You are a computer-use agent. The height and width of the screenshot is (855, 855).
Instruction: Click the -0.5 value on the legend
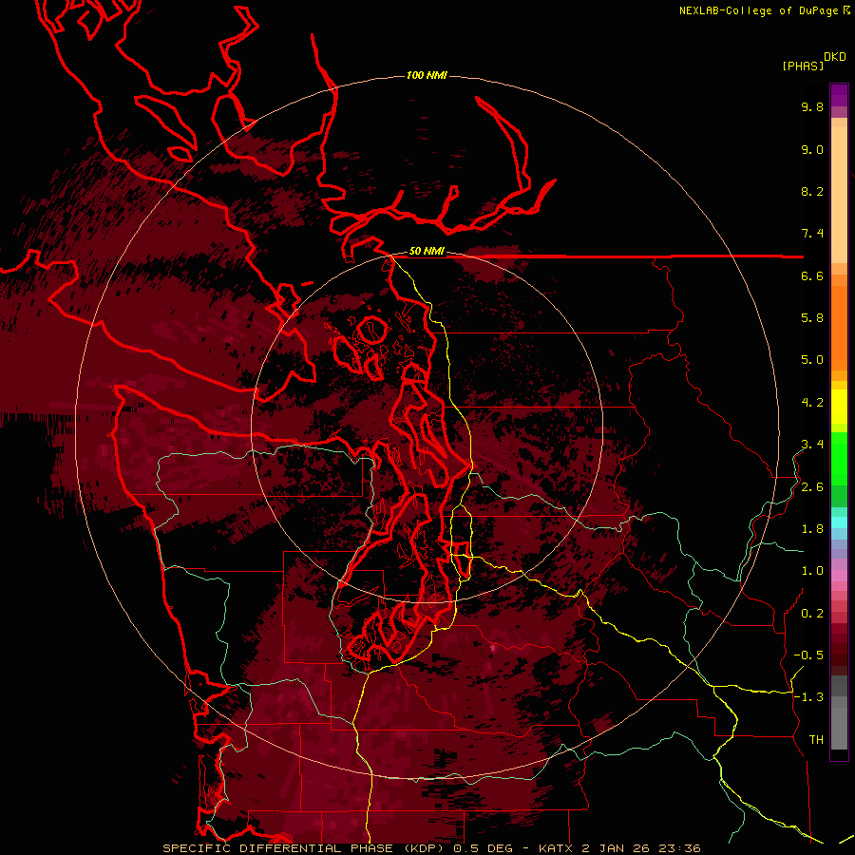[808, 655]
